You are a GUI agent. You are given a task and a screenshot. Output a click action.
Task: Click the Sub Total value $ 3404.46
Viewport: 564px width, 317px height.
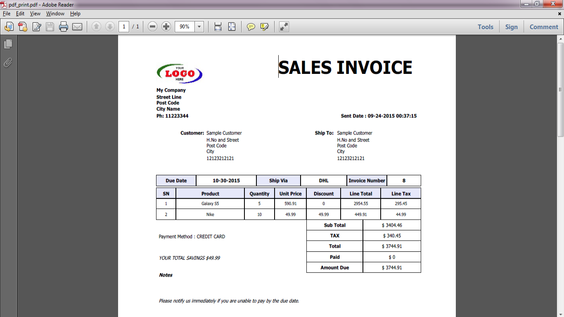pos(392,225)
